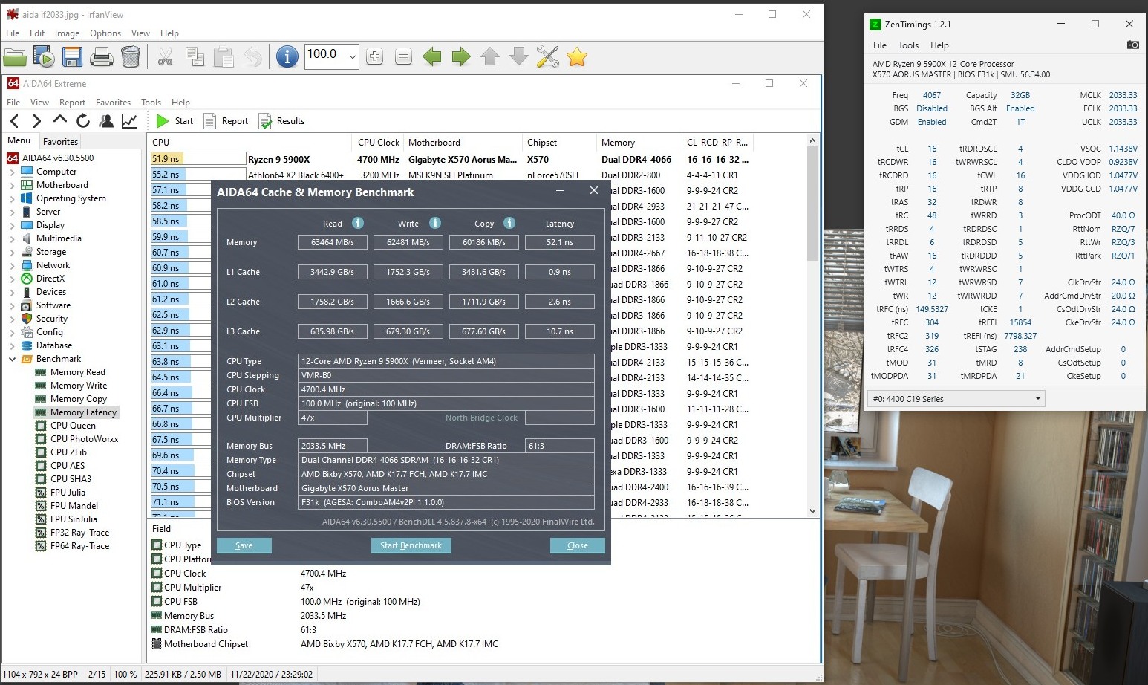This screenshot has width=1148, height=685.
Task: Go to next image with green right arrow
Action: tap(461, 56)
